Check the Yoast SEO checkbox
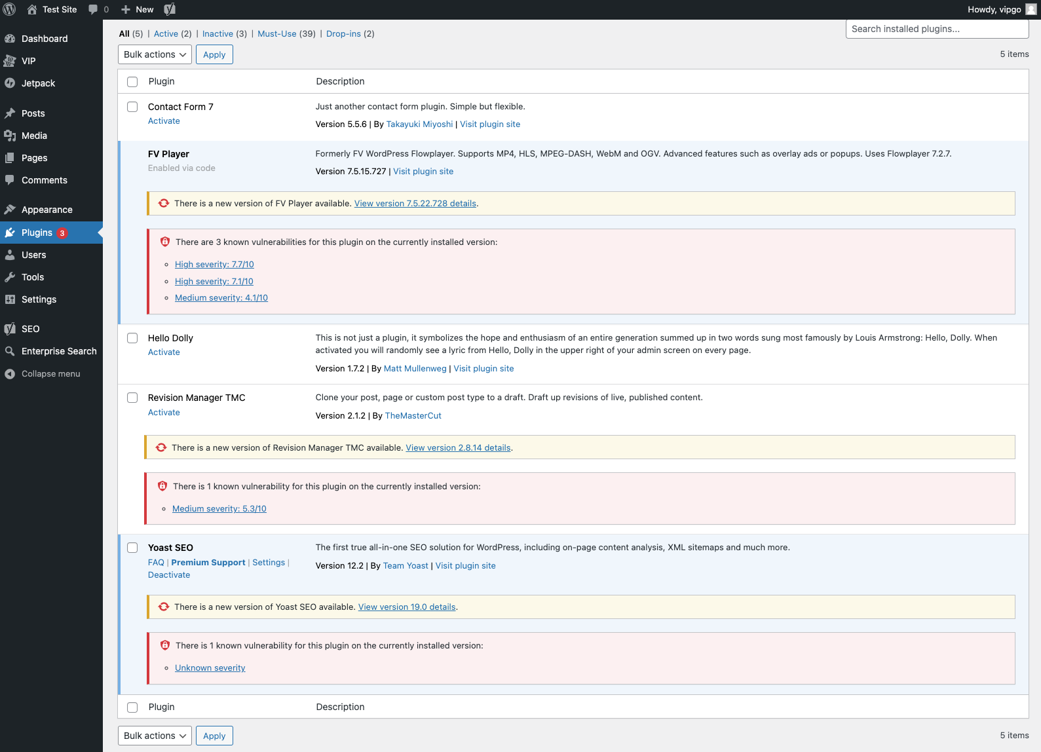This screenshot has width=1041, height=752. pos(132,548)
